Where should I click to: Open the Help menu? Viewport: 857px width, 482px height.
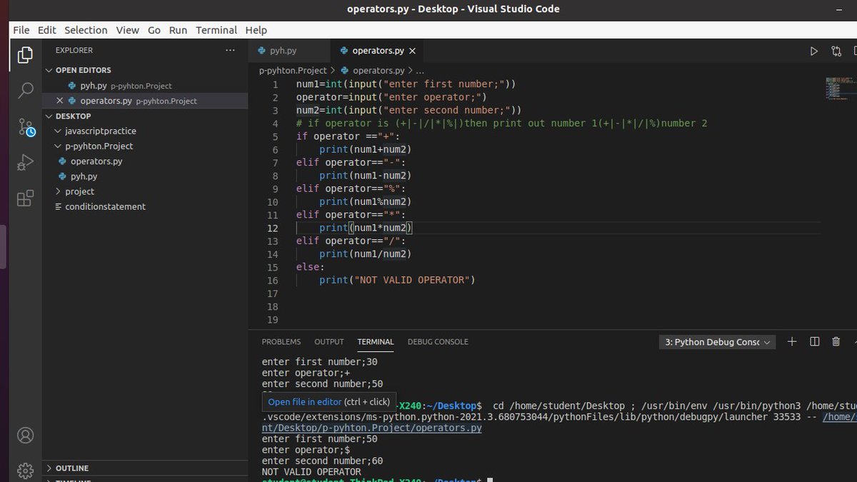tap(256, 30)
